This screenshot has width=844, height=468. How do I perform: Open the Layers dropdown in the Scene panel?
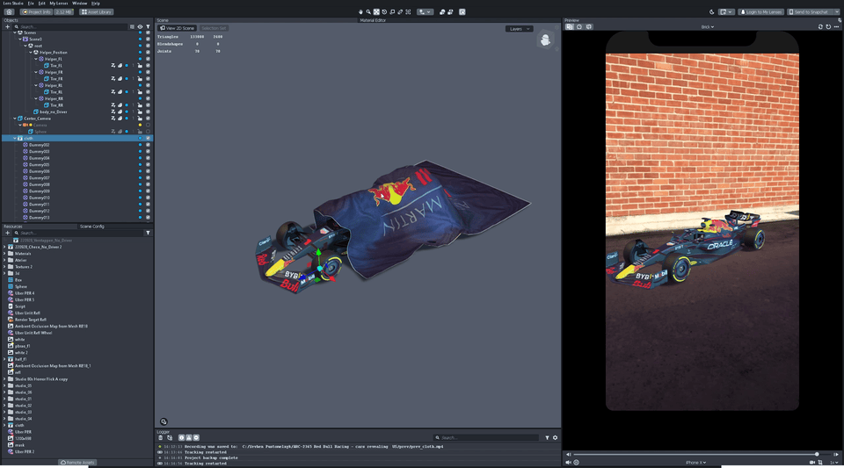click(520, 29)
